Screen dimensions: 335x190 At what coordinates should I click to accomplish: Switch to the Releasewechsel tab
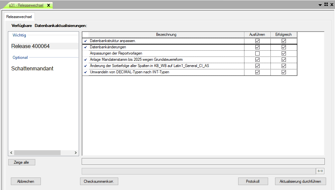pyautogui.click(x=19, y=16)
